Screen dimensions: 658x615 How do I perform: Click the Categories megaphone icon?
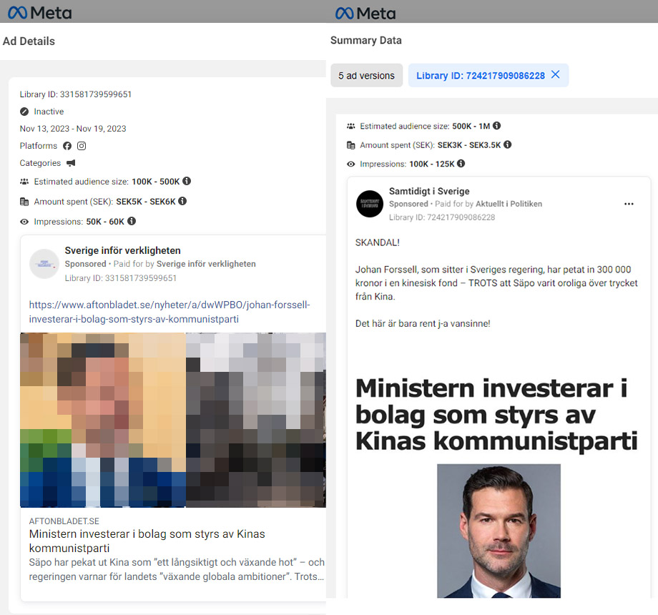pos(71,163)
